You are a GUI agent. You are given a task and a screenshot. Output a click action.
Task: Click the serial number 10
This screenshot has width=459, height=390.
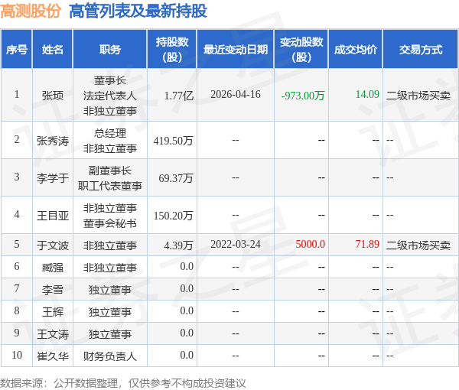coord(17,355)
